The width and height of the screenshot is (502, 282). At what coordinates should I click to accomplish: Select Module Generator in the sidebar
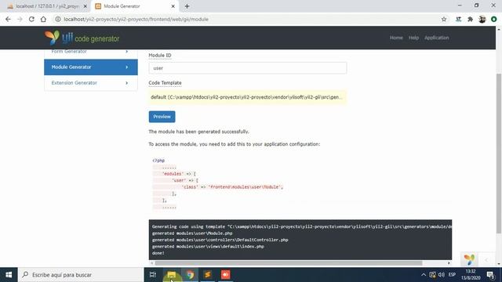[91, 67]
